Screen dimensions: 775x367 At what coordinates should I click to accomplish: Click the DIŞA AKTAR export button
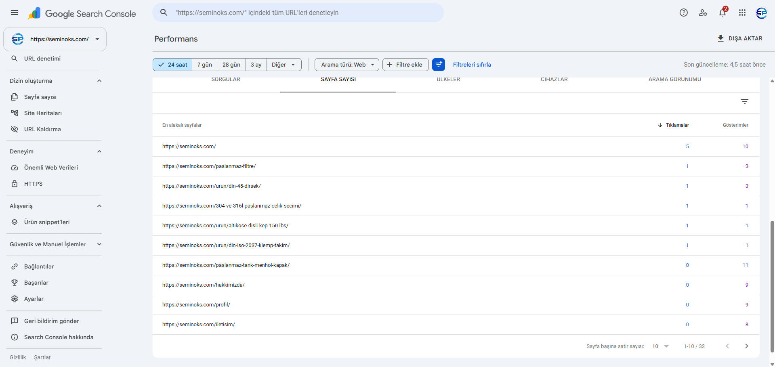pos(740,38)
